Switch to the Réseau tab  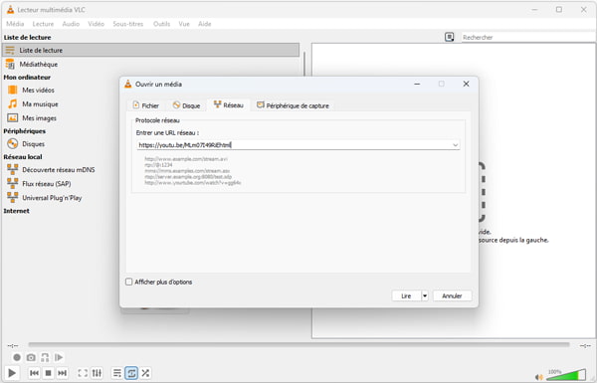(x=229, y=105)
